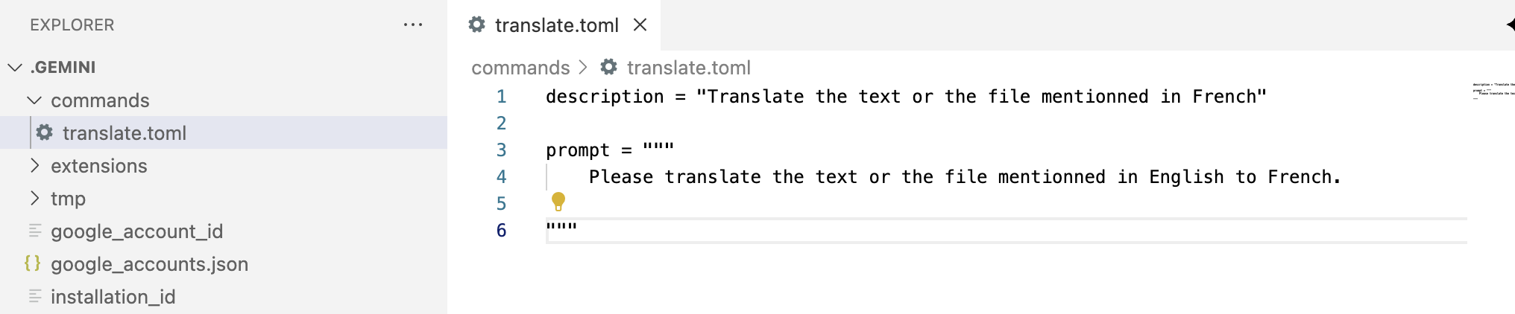This screenshot has height=314, width=1515.
Task: Open Explorer more actions ellipsis menu
Action: [x=413, y=25]
